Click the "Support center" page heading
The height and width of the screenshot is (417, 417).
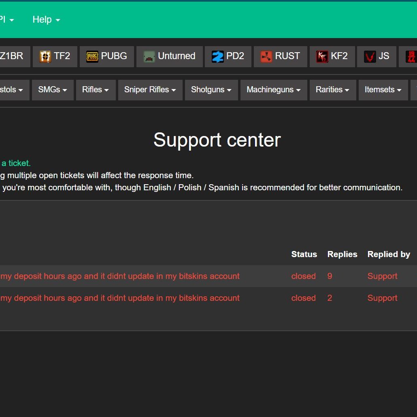pyautogui.click(x=217, y=140)
